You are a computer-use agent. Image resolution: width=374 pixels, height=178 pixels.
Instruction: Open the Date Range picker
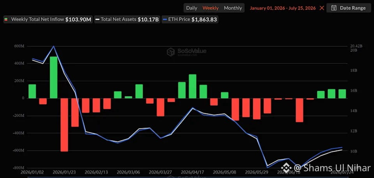[x=348, y=8]
